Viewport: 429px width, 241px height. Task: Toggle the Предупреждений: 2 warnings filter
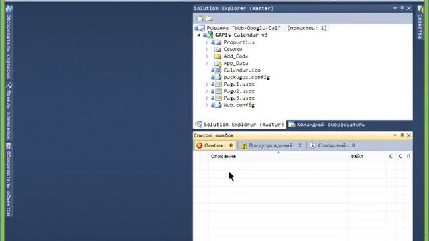coord(271,145)
